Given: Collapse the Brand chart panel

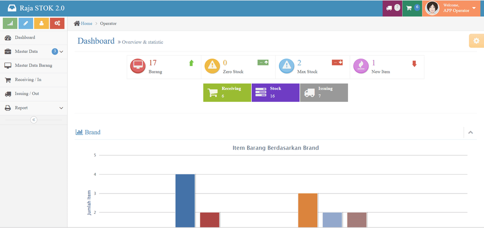Looking at the screenshot, I should pos(470,132).
